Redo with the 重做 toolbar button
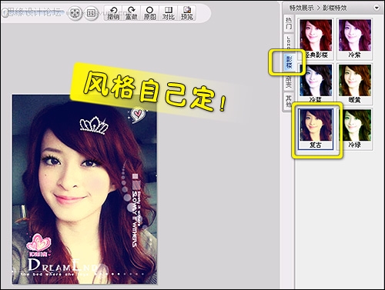Viewport: 385px width, 290px height. pyautogui.click(x=132, y=13)
